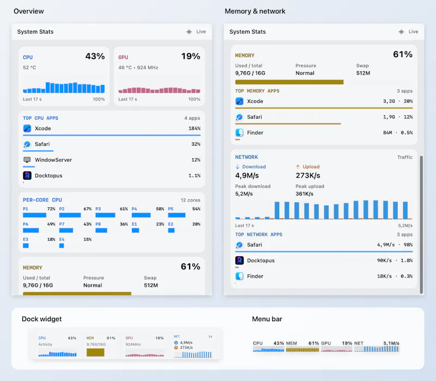Click the Live waveform icon in the Overview panel
This screenshot has width=436, height=381.
click(189, 32)
